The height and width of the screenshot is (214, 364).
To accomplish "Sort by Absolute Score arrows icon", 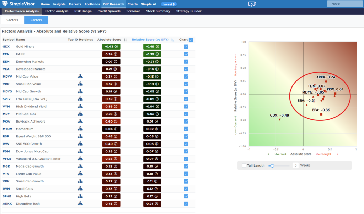I will (125, 40).
